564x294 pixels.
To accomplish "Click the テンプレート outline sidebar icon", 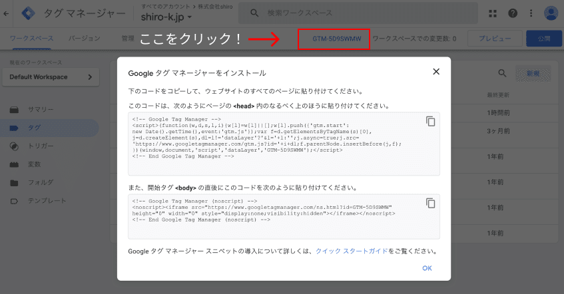I will click(x=14, y=202).
